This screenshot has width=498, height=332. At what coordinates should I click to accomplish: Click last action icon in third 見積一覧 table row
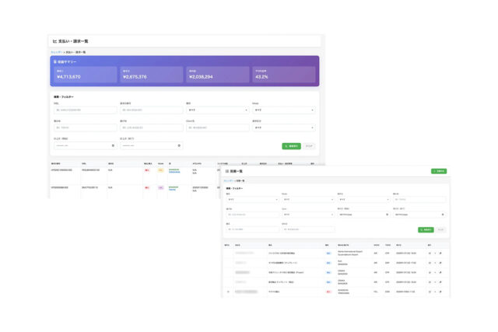point(440,272)
